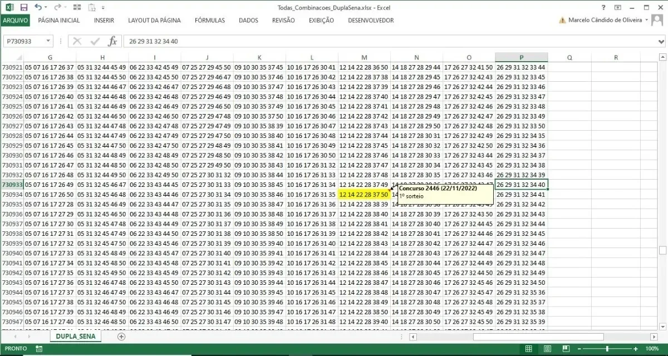The width and height of the screenshot is (668, 356).
Task: Select row header 730940
Action: [x=12, y=253]
